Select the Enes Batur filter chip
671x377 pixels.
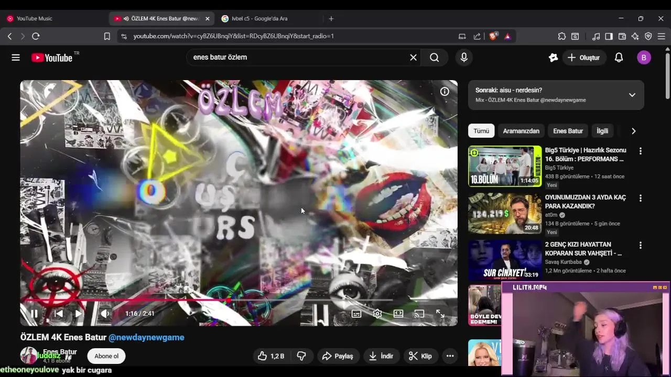(x=568, y=131)
